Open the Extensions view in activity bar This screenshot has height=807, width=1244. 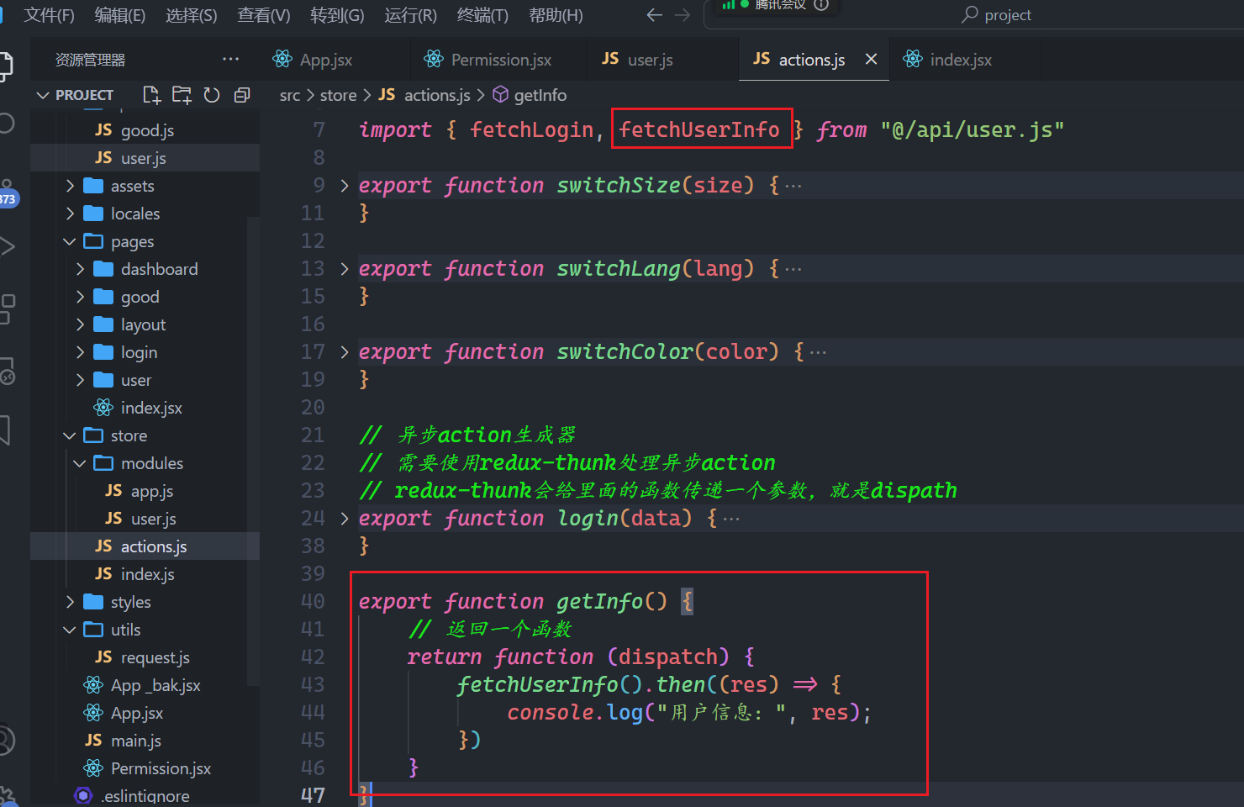tap(7, 309)
